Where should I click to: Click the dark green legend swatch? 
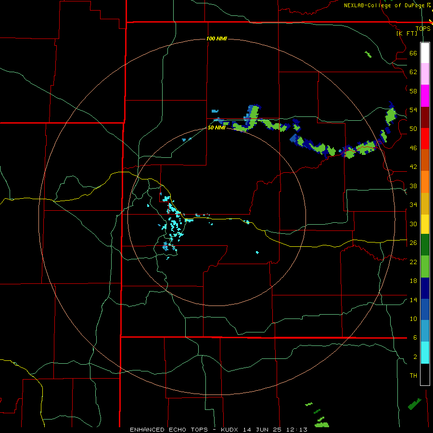(425, 245)
